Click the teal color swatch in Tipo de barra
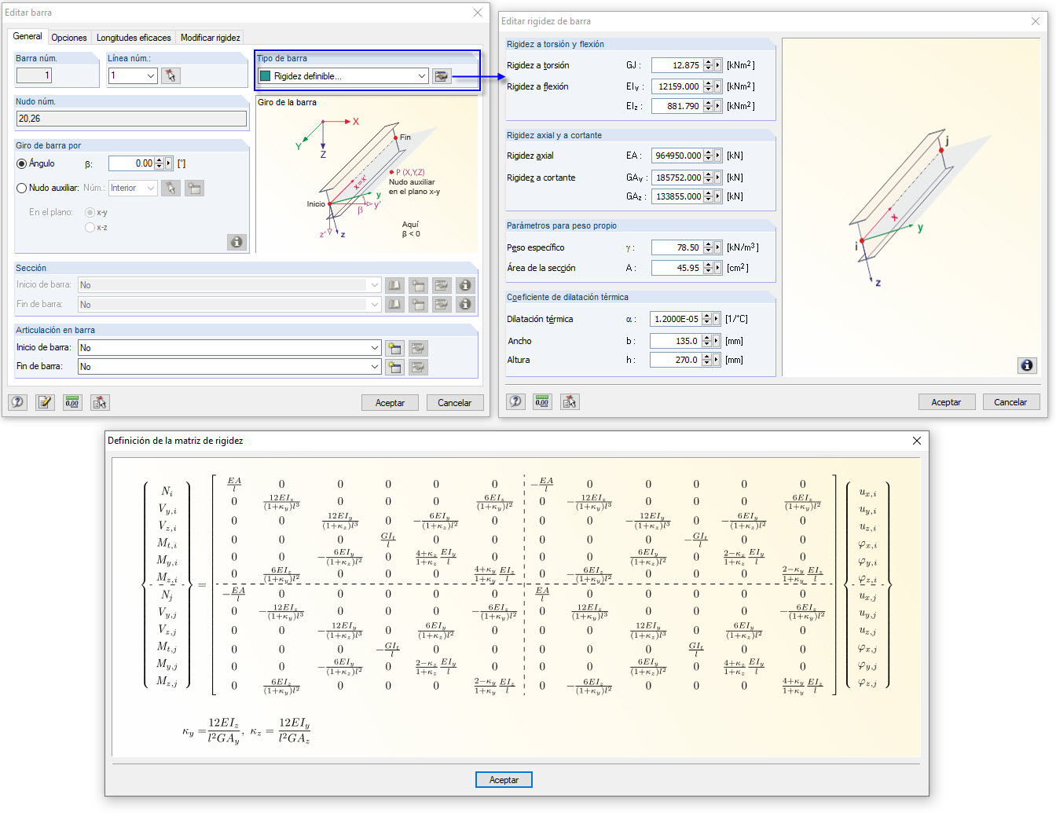 tap(266, 76)
